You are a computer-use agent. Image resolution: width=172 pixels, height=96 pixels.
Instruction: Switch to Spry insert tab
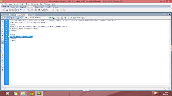(42, 7)
